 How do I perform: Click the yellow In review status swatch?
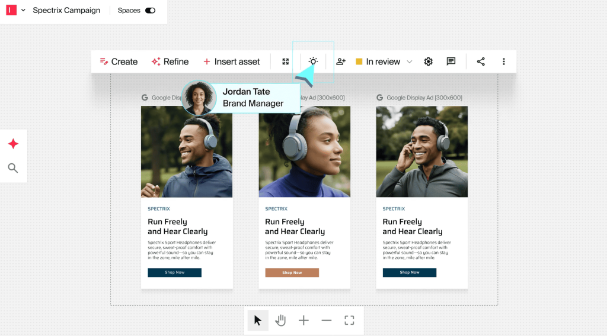coord(359,62)
